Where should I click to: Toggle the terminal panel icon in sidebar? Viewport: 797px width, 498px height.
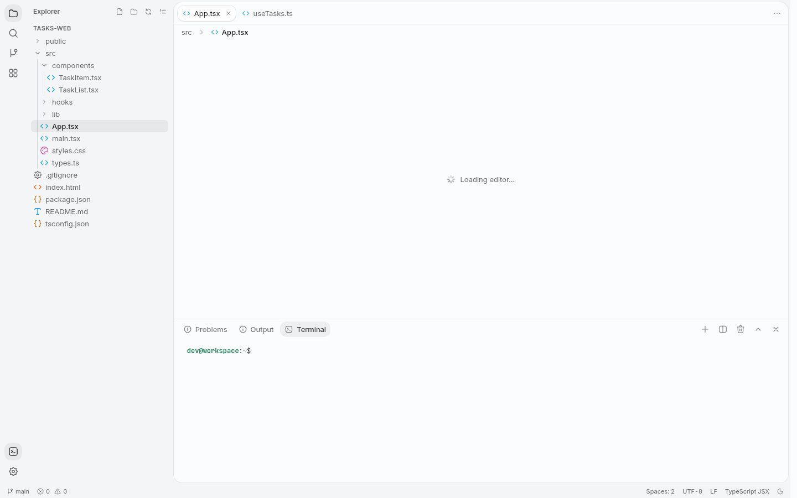click(x=13, y=452)
